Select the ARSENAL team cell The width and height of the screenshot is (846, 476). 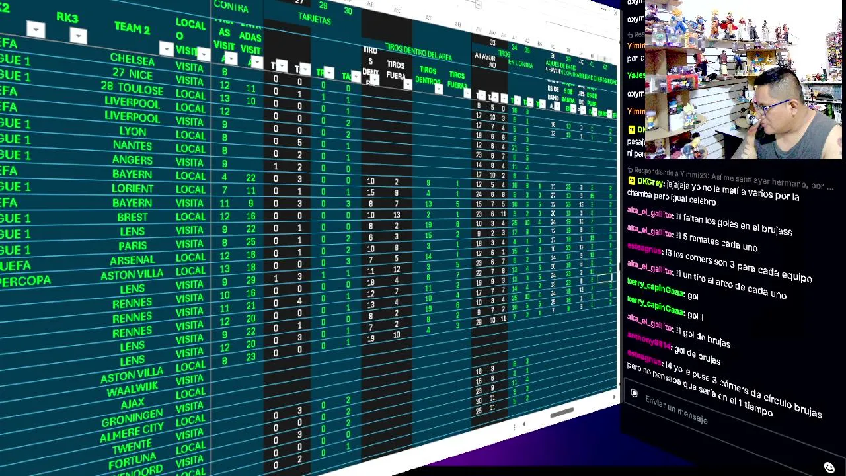(132, 260)
